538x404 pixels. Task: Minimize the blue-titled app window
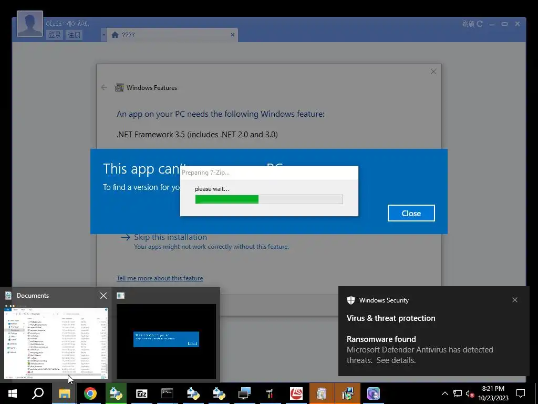492,24
